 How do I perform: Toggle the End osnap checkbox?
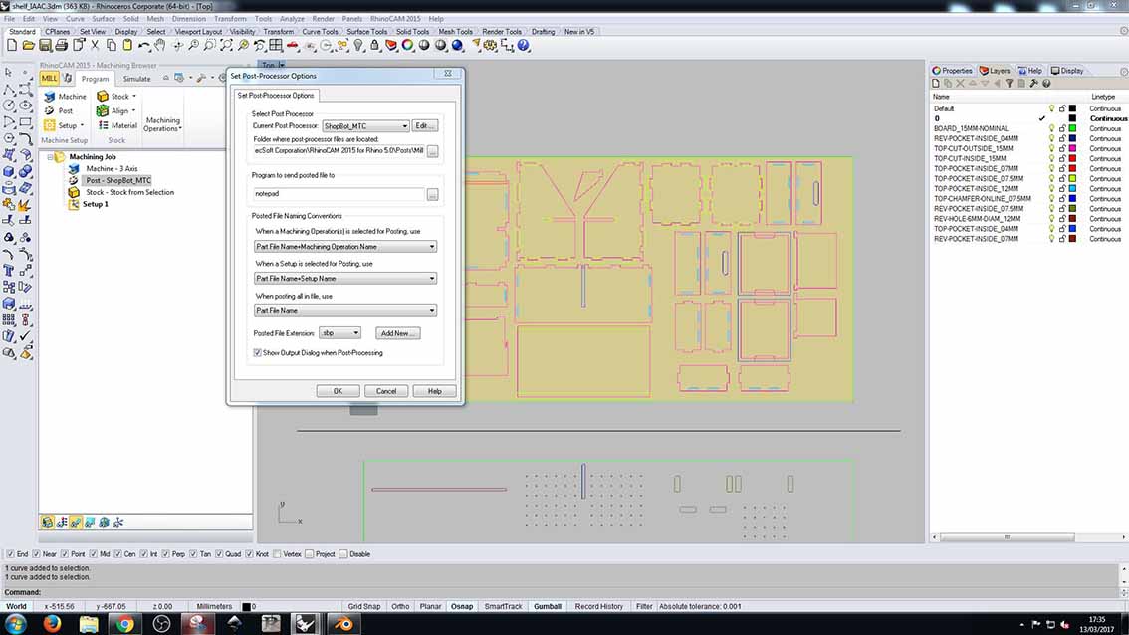coord(10,554)
